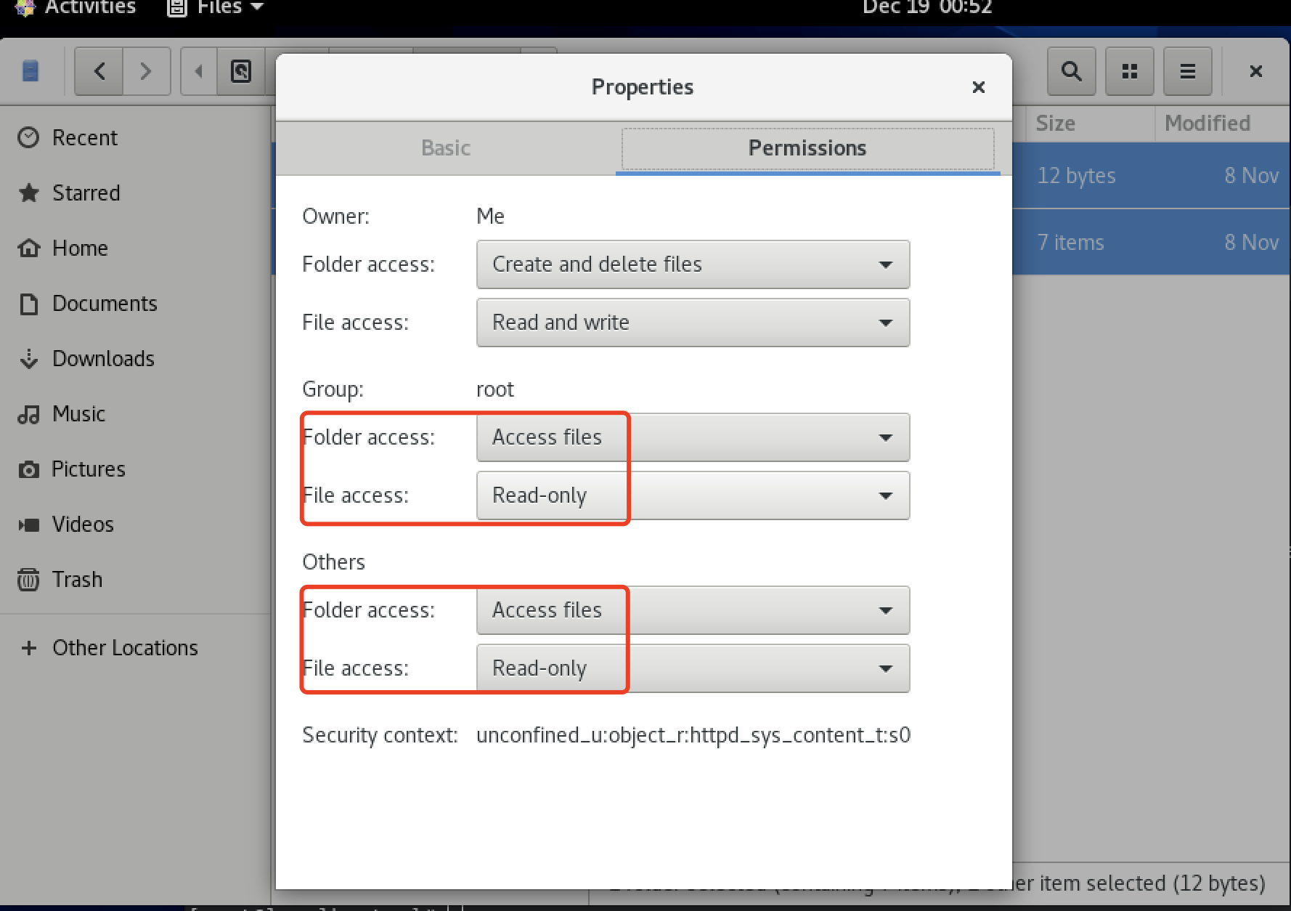Viewport: 1291px width, 911px height.
Task: Select the Permissions tab
Action: click(807, 148)
